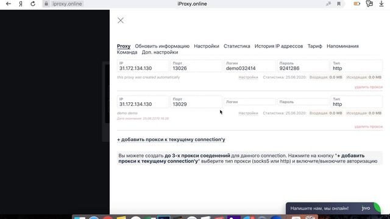This screenshot has height=219, width=390.
Task: Click the iproxy.online address bar URL
Action: (x=67, y=4)
